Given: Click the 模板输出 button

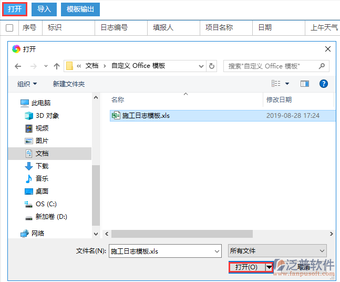Looking at the screenshot, I should pos(80,9).
